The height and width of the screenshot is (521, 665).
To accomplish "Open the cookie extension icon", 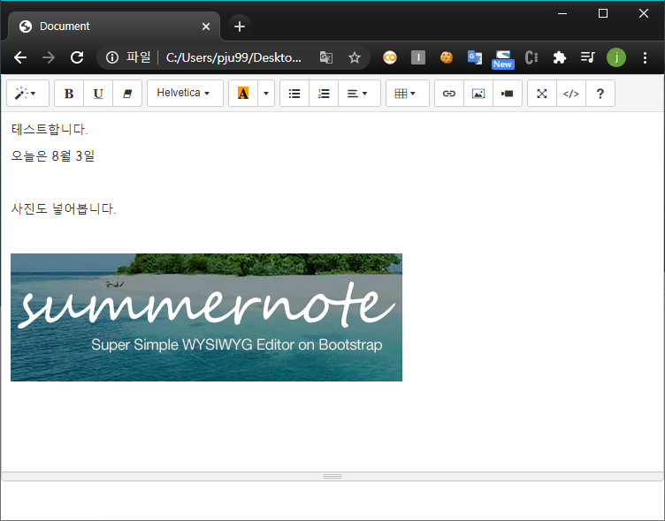I will [x=447, y=57].
